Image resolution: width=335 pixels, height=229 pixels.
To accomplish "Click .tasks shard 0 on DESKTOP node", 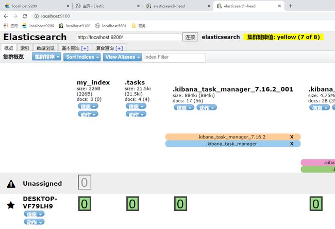I will click(x=132, y=204).
